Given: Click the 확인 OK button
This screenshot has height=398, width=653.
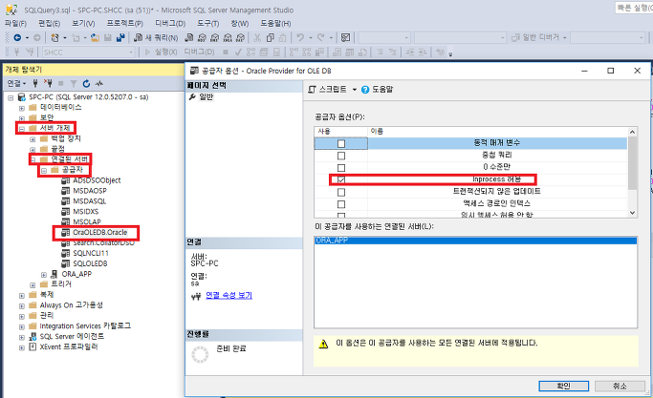Looking at the screenshot, I should [x=563, y=386].
